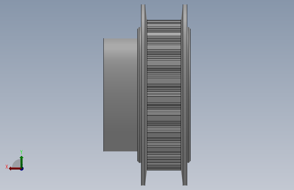Click the red X axis arrow
This screenshot has width=294, height=190.
(x=15, y=169)
